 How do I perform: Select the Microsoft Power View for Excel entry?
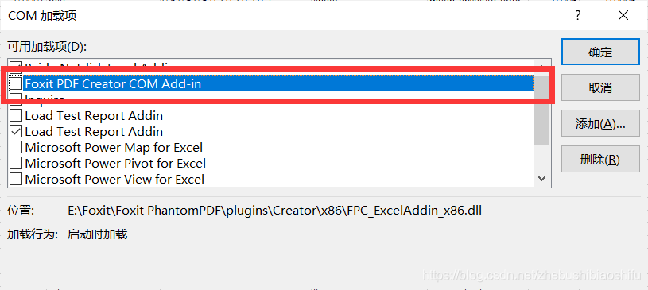click(114, 180)
